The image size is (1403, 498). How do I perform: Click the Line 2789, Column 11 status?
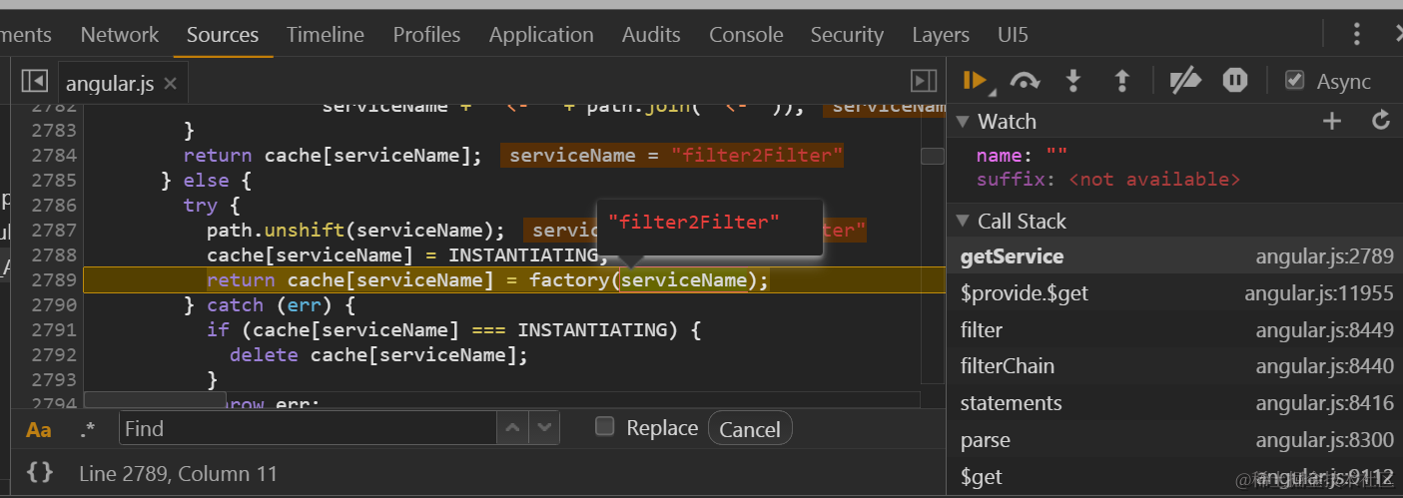point(178,473)
